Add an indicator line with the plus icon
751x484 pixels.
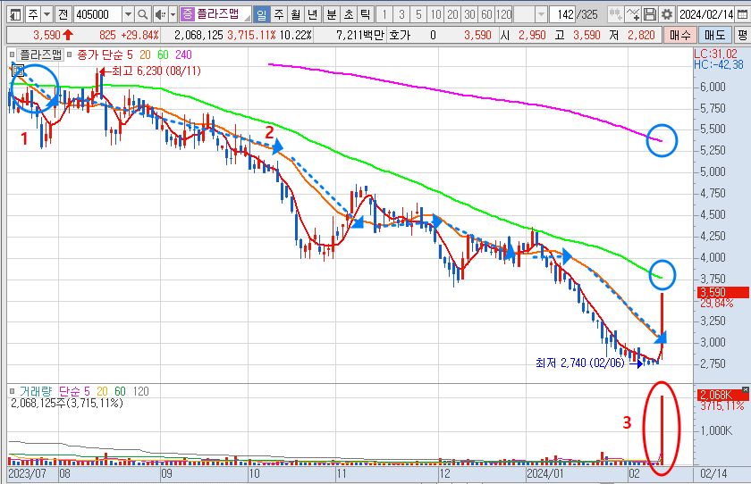(633, 15)
